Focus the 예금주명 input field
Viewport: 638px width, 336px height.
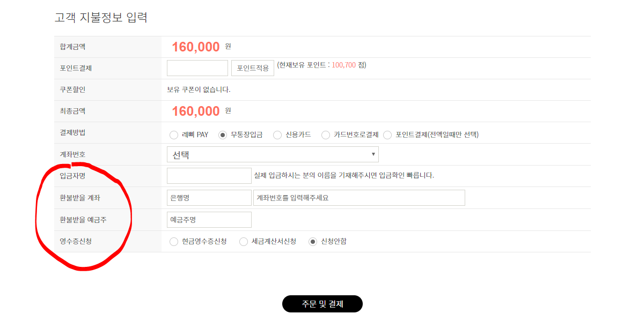[x=209, y=220]
